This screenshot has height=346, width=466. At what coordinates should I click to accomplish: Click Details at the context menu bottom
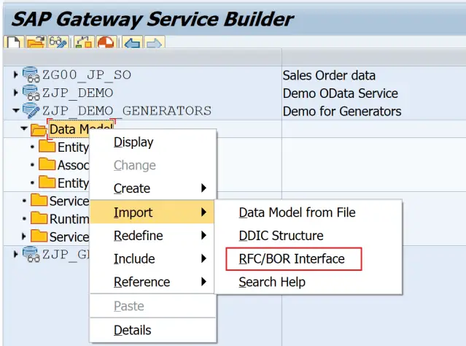[x=132, y=331]
